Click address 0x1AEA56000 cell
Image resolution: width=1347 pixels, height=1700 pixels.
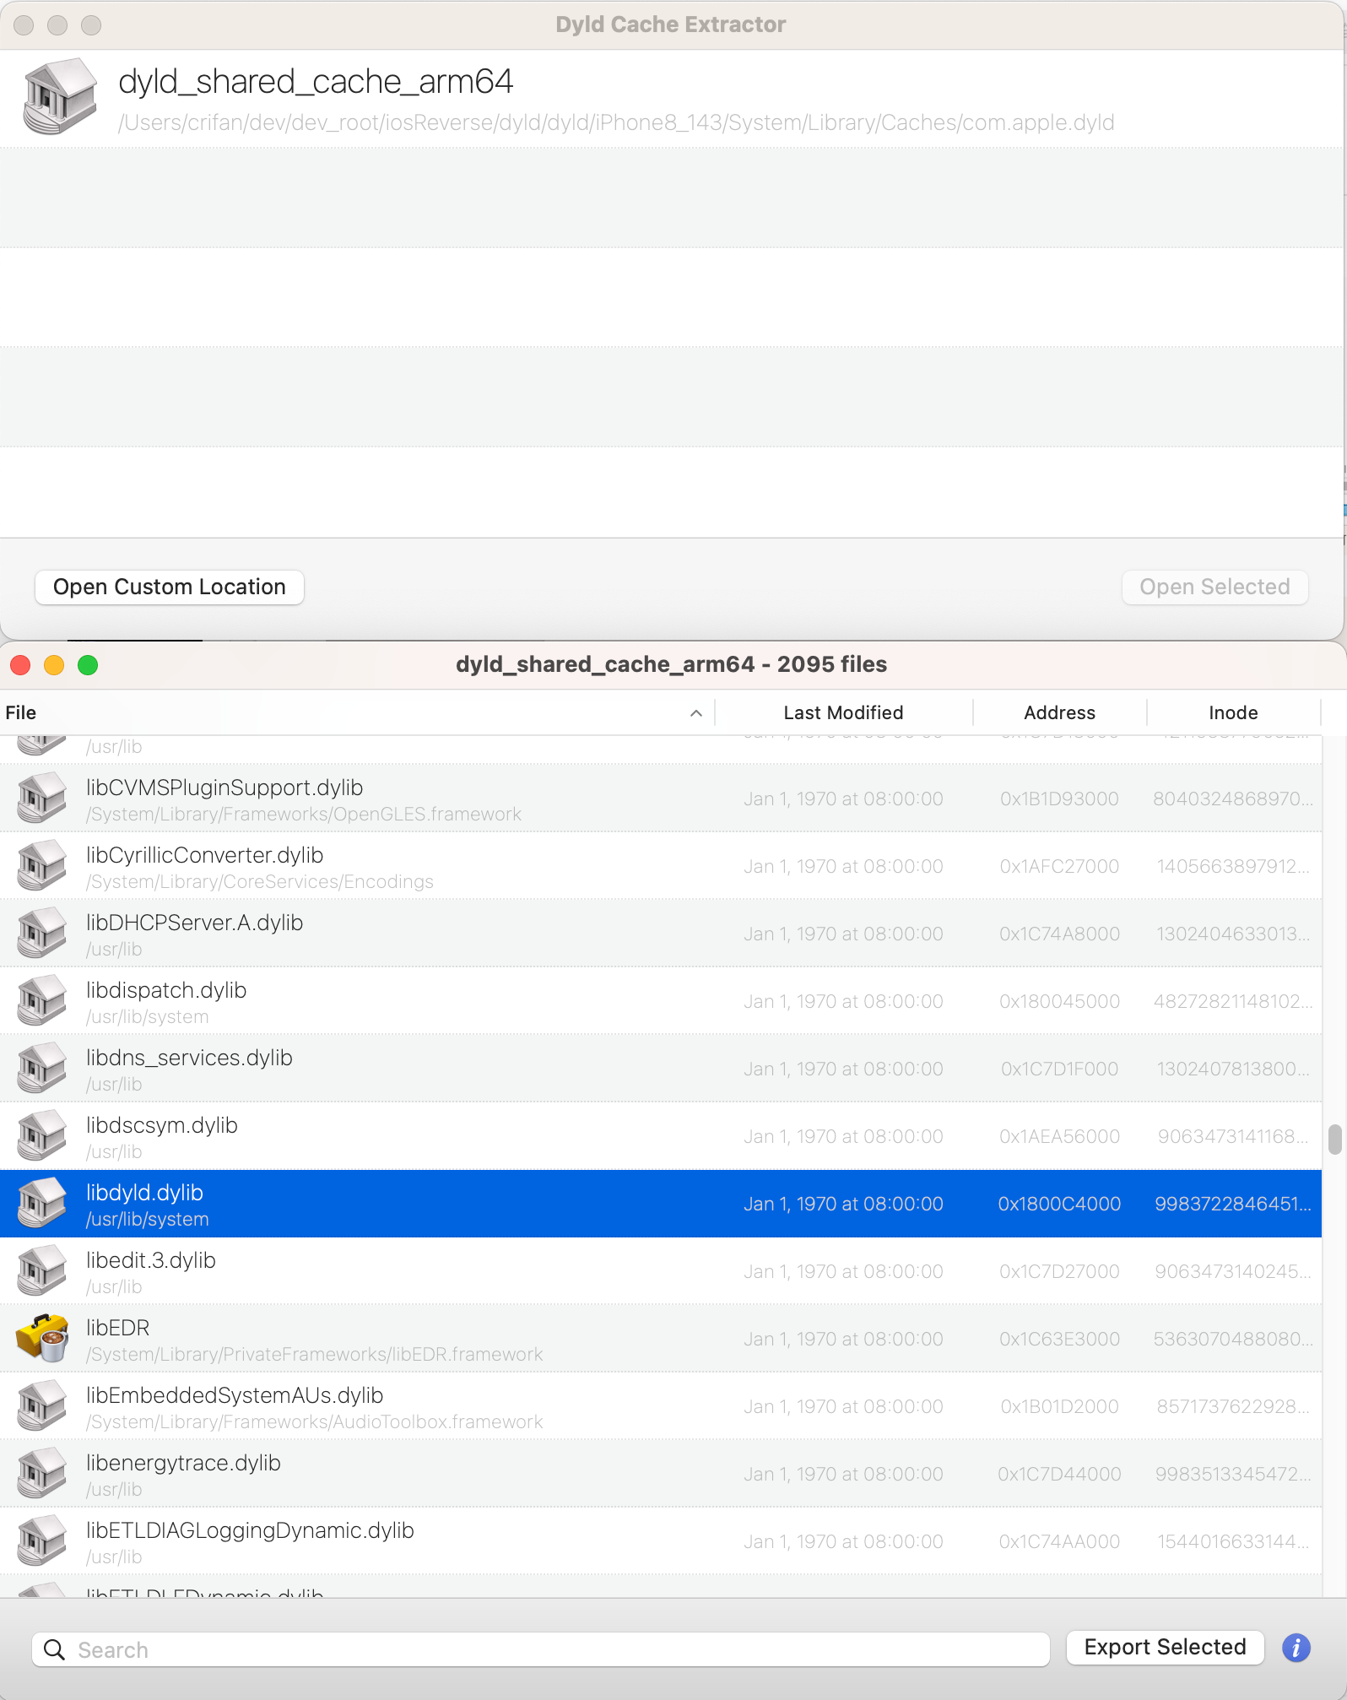tap(1059, 1136)
